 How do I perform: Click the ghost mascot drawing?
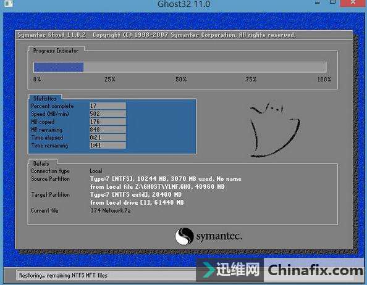274,130
